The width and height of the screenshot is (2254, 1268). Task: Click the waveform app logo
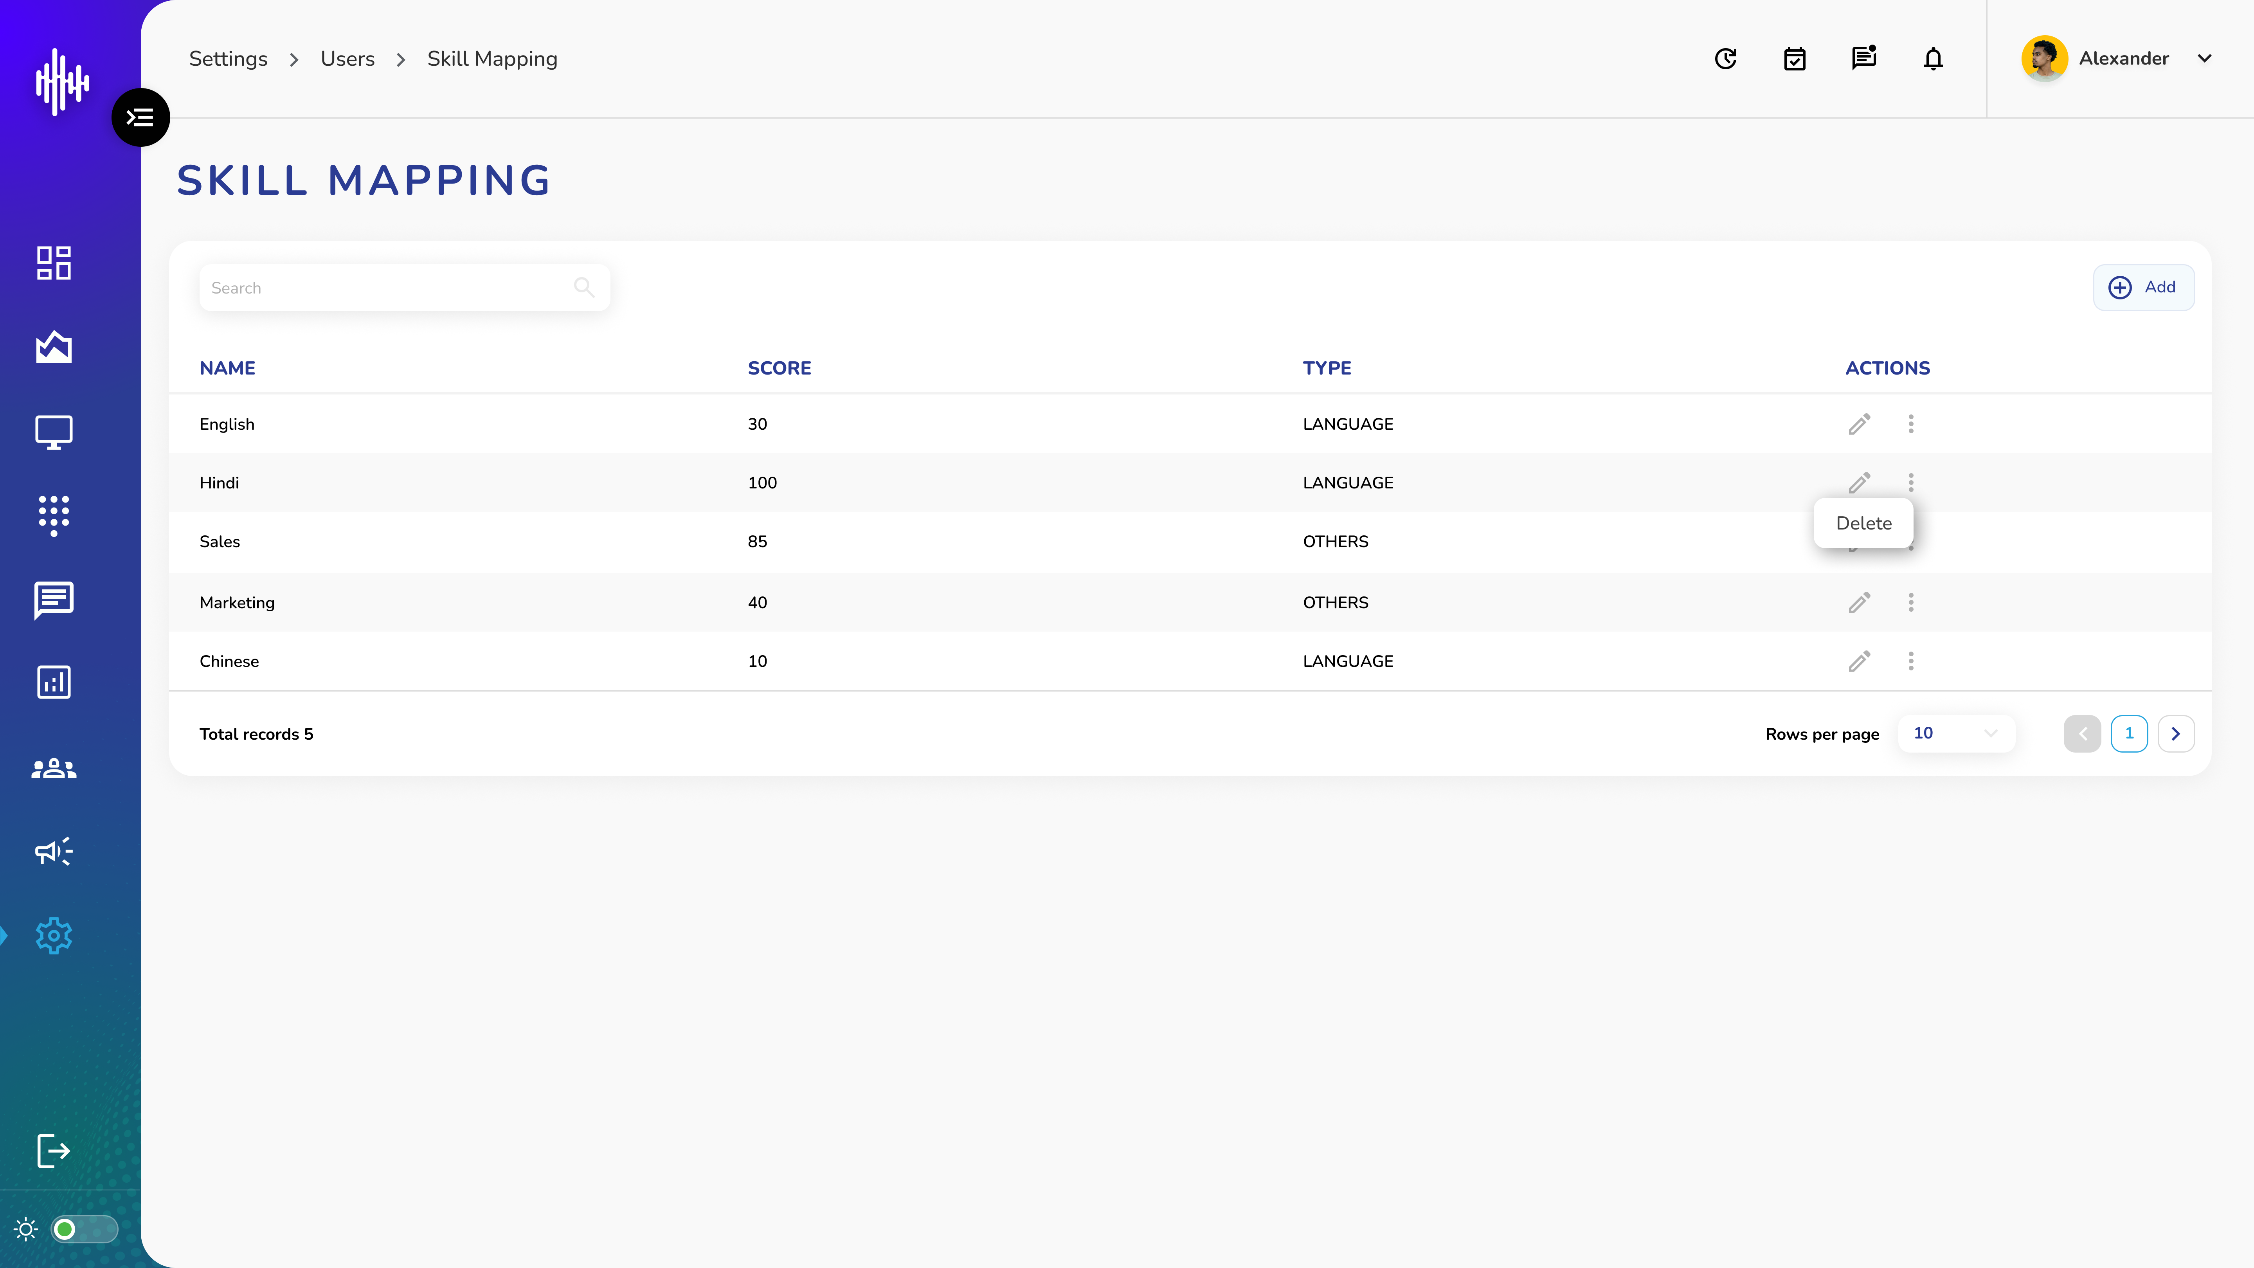coord(62,81)
